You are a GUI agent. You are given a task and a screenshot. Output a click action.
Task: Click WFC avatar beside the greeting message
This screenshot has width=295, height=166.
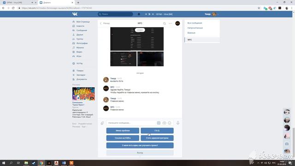click(x=106, y=88)
